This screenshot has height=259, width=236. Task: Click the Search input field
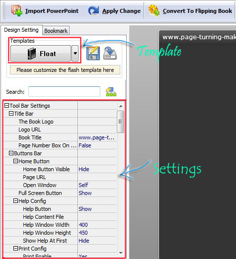click(x=64, y=91)
